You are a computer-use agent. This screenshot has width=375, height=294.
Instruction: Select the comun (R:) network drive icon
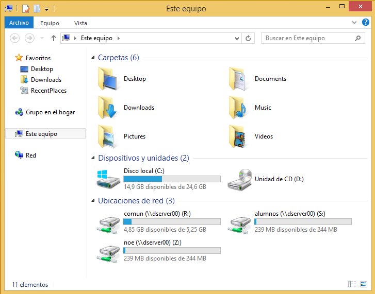[x=108, y=225]
